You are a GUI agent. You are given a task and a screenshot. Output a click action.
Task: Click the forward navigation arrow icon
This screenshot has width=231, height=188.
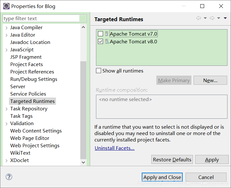[x=212, y=18]
